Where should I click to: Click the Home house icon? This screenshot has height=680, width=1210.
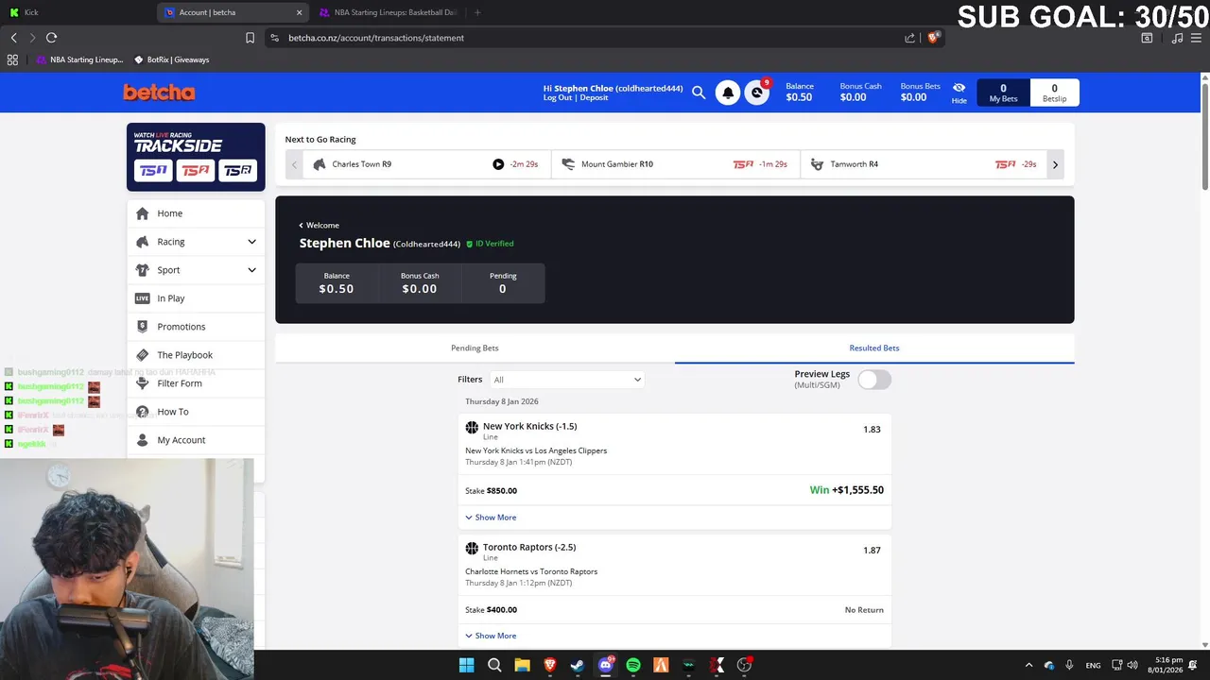tap(143, 213)
